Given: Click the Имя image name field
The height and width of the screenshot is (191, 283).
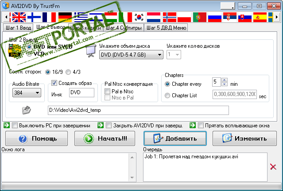Looking at the screenshot, I should tap(81, 92).
